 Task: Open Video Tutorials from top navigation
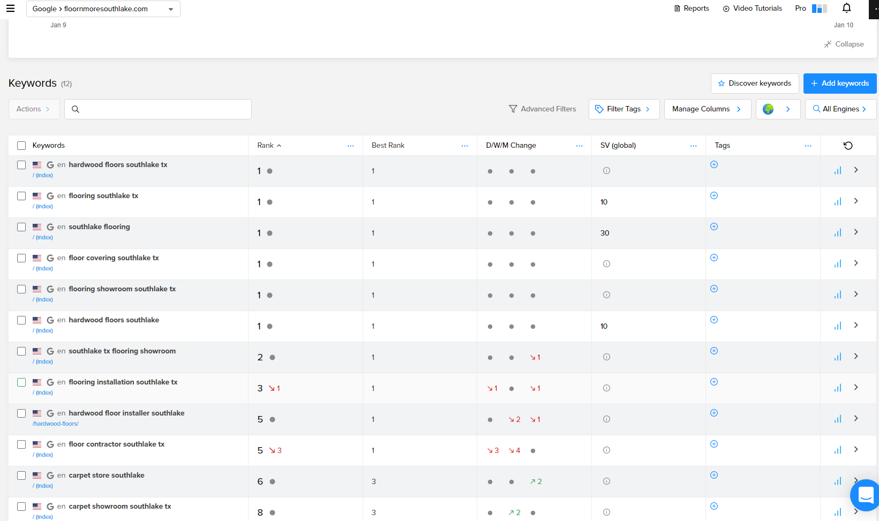tap(753, 9)
